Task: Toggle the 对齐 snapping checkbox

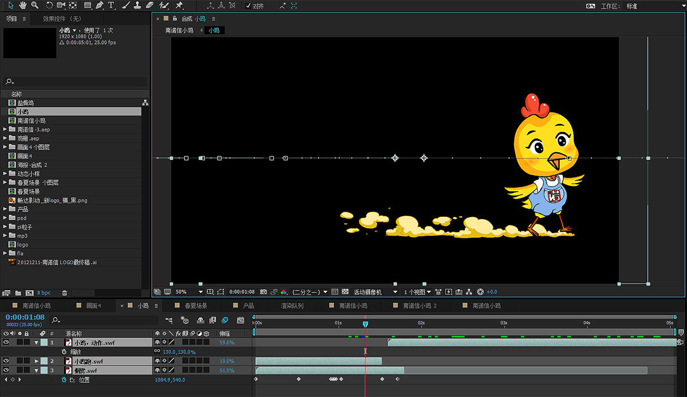Action: click(248, 6)
